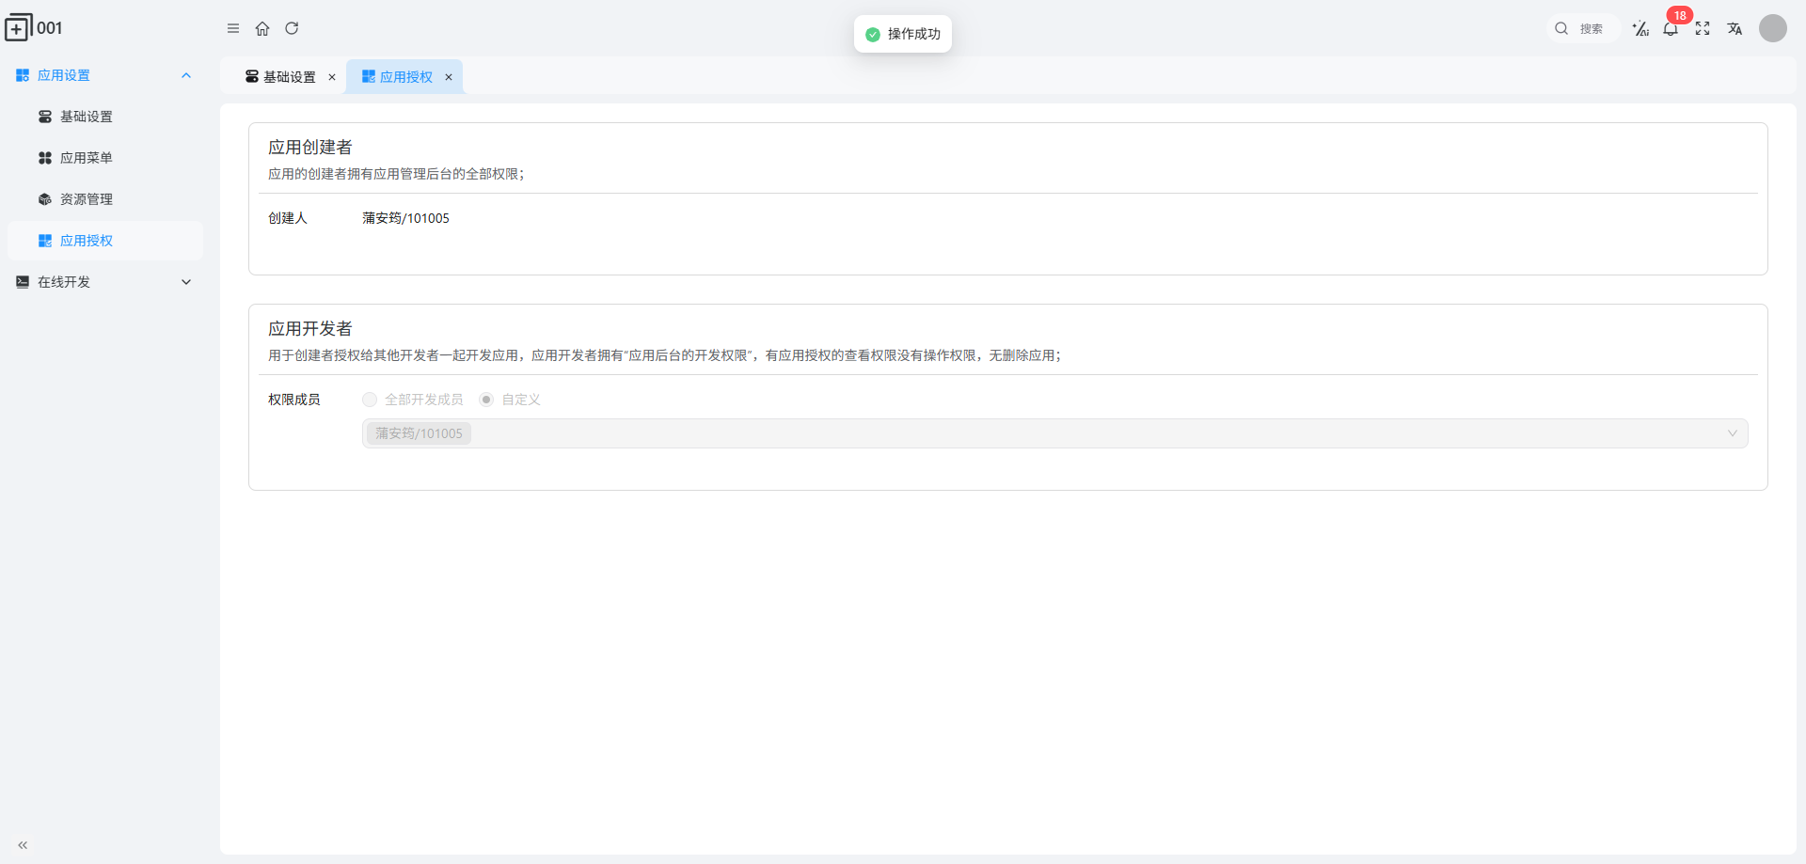Toggle the hamburger menu icon

click(x=233, y=28)
